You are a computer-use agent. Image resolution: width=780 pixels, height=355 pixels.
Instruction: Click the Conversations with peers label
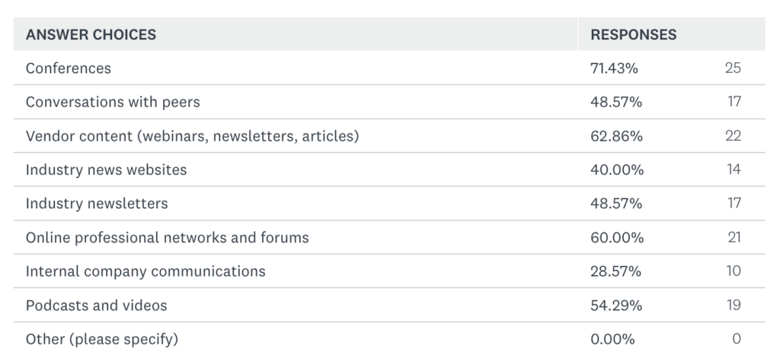pyautogui.click(x=113, y=102)
